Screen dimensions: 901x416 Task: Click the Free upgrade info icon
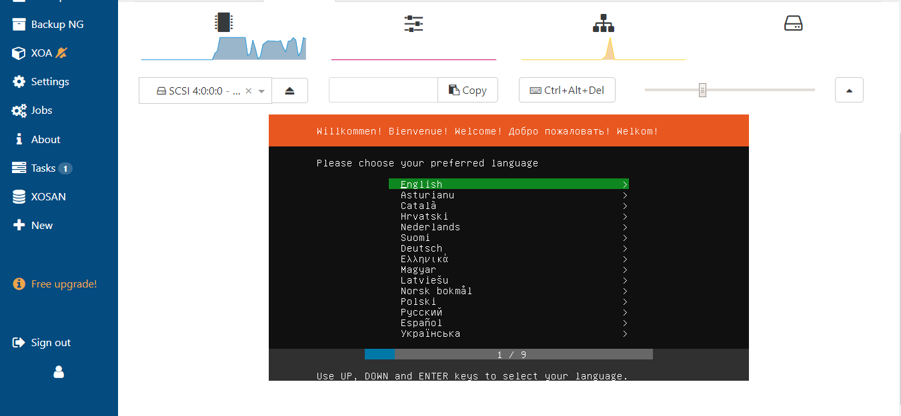point(19,284)
